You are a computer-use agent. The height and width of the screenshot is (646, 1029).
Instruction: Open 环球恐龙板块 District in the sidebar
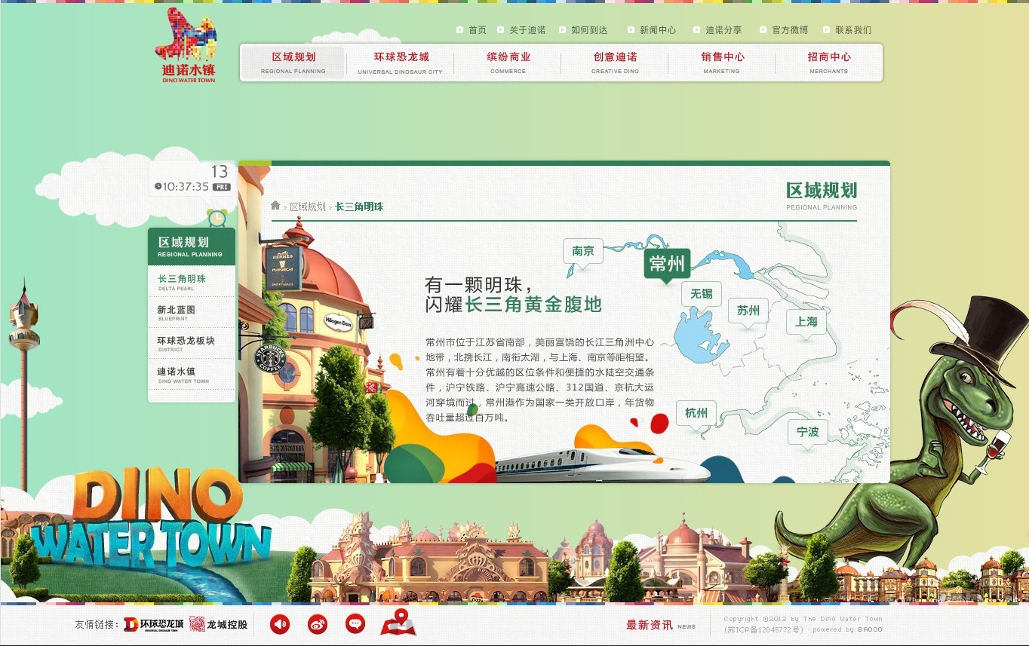pyautogui.click(x=186, y=344)
